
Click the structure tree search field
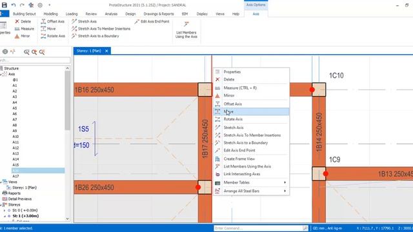35,60
